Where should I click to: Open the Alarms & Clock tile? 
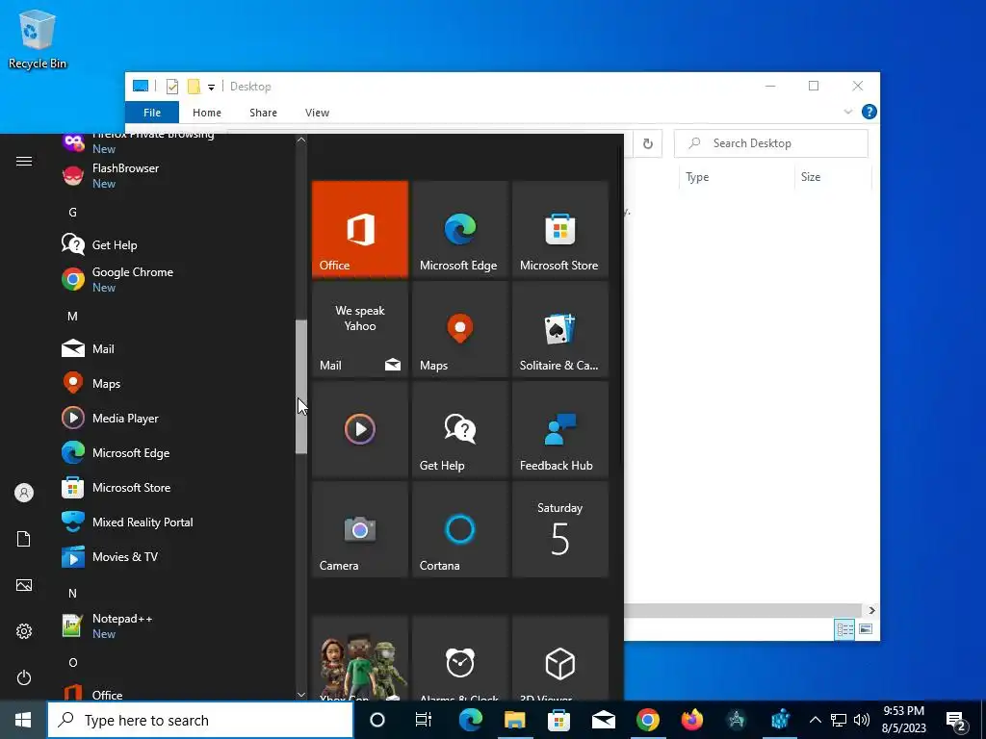(459, 658)
